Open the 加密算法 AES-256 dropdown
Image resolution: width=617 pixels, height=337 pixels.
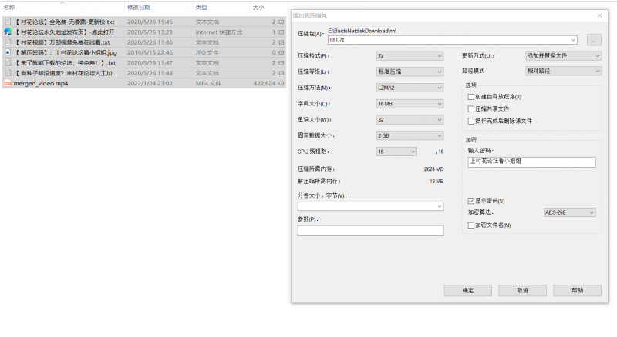coord(569,212)
